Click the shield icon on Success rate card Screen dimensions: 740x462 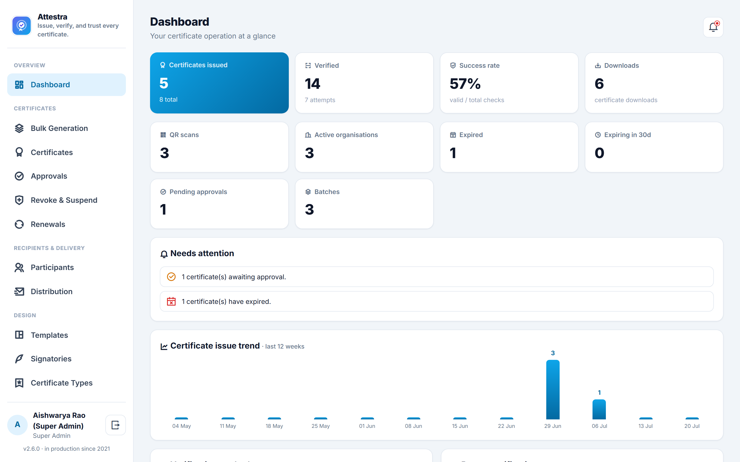coord(453,65)
